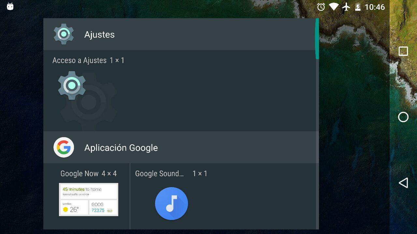
Task: Tap the airplane mode status icon
Action: tap(346, 7)
